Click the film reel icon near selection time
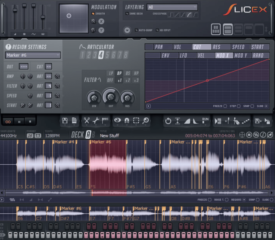The image size is (275, 240). click(x=242, y=135)
